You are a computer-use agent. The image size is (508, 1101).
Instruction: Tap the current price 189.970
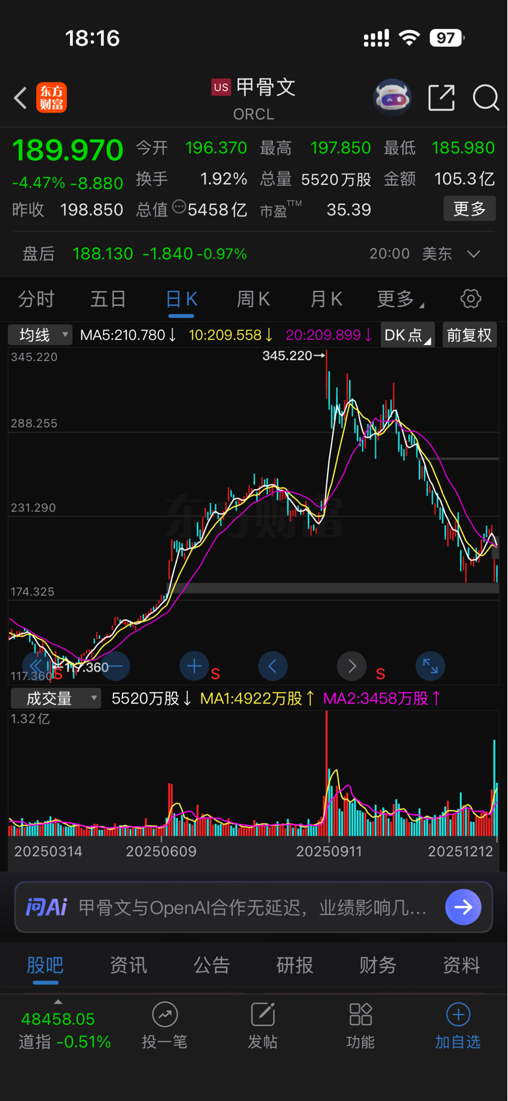pos(68,150)
